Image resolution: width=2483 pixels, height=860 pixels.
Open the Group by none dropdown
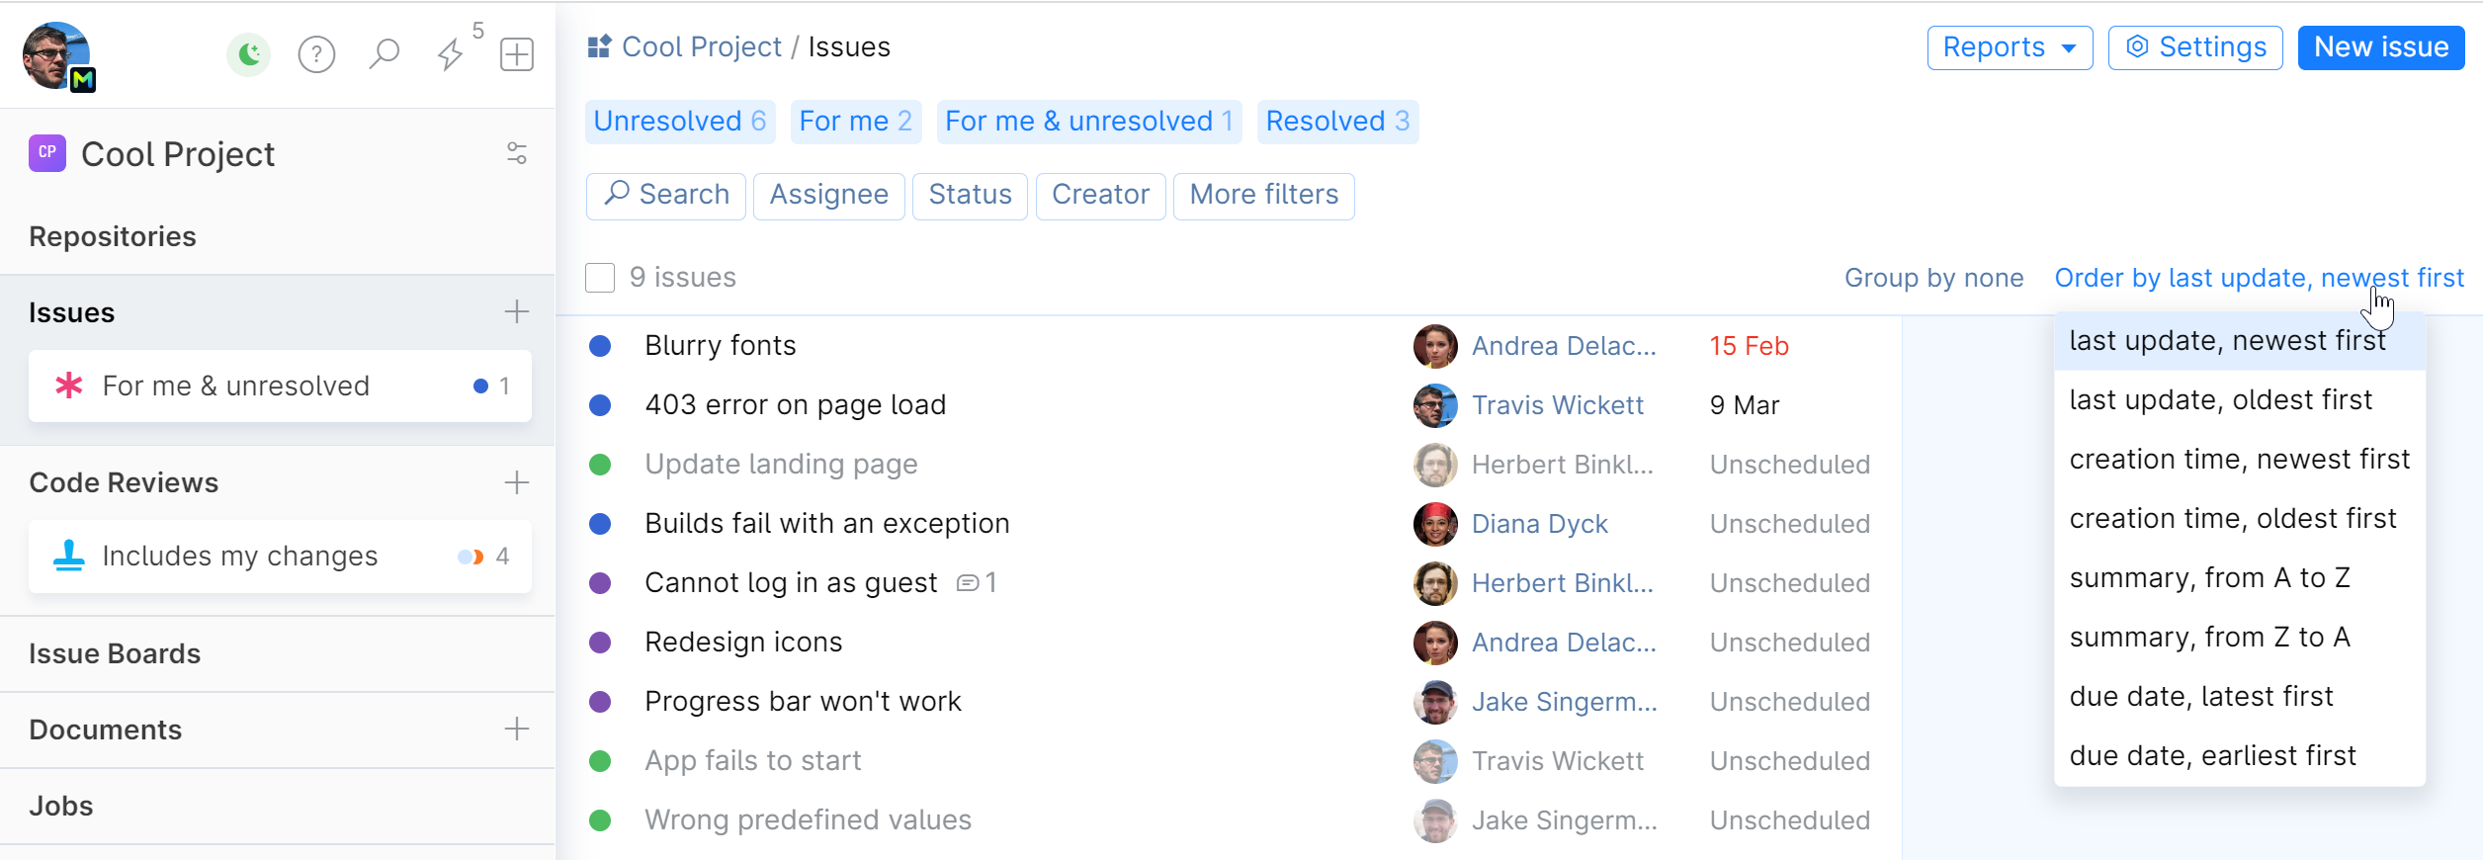1933,278
